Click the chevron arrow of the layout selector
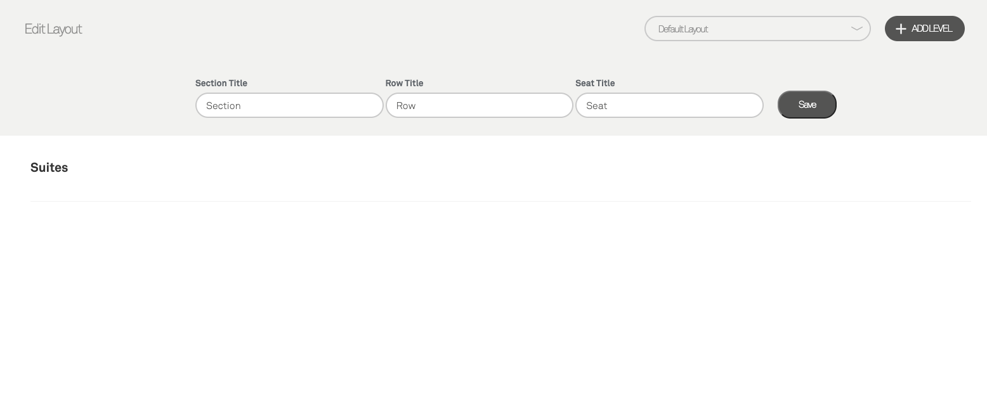The image size is (987, 414). point(856,29)
